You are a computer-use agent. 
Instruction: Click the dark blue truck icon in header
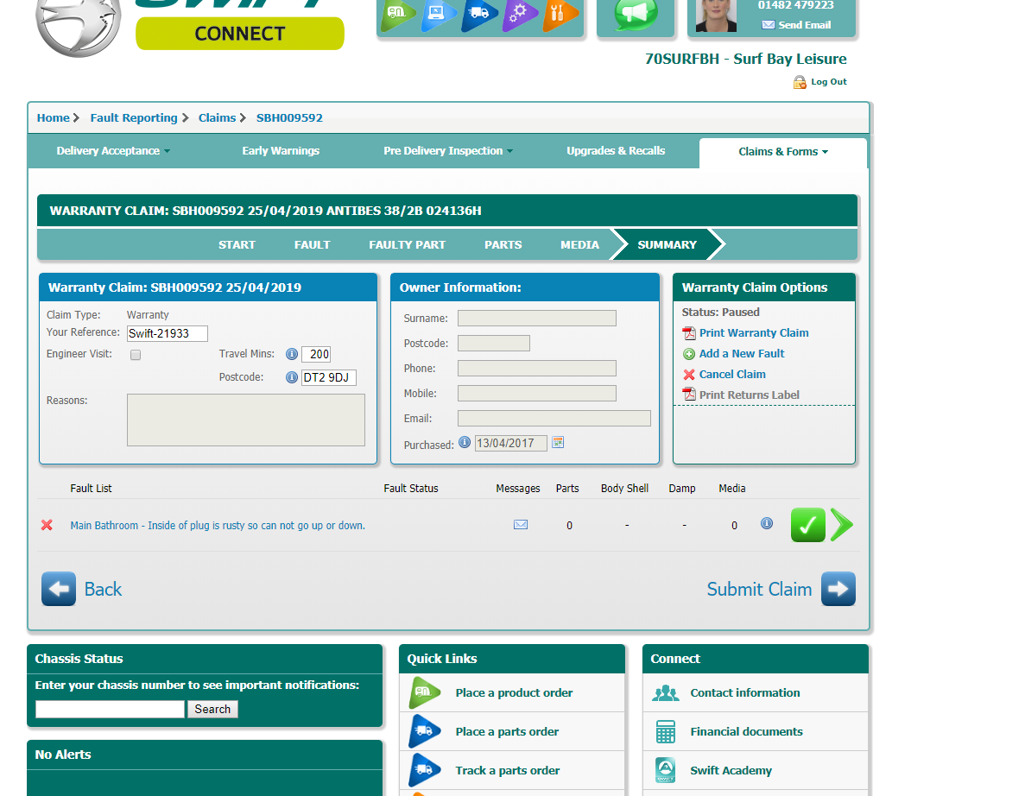479,13
